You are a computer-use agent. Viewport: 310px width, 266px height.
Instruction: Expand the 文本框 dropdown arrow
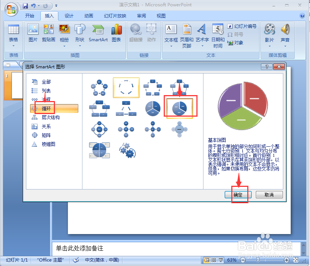pyautogui.click(x=171, y=46)
